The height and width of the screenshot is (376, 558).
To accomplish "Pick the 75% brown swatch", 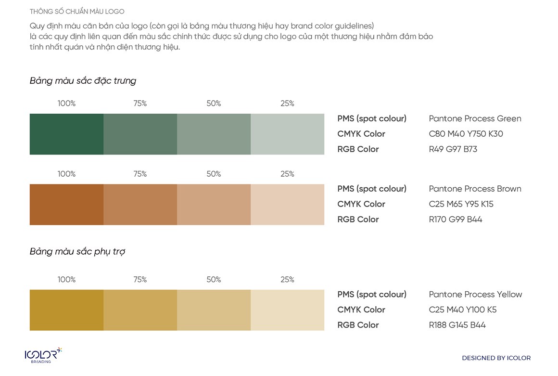I will (x=140, y=205).
